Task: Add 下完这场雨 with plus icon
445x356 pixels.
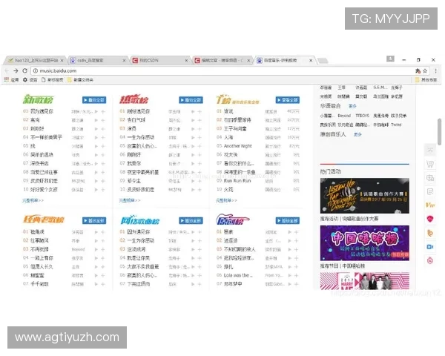Action: tap(200, 284)
